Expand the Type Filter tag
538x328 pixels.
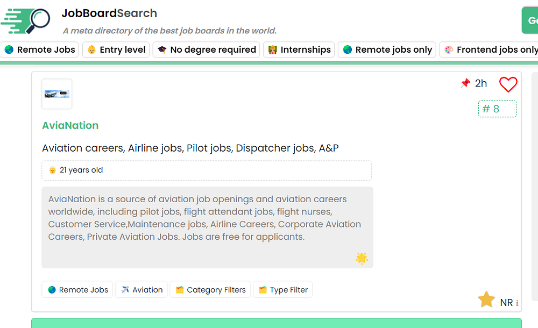point(282,290)
